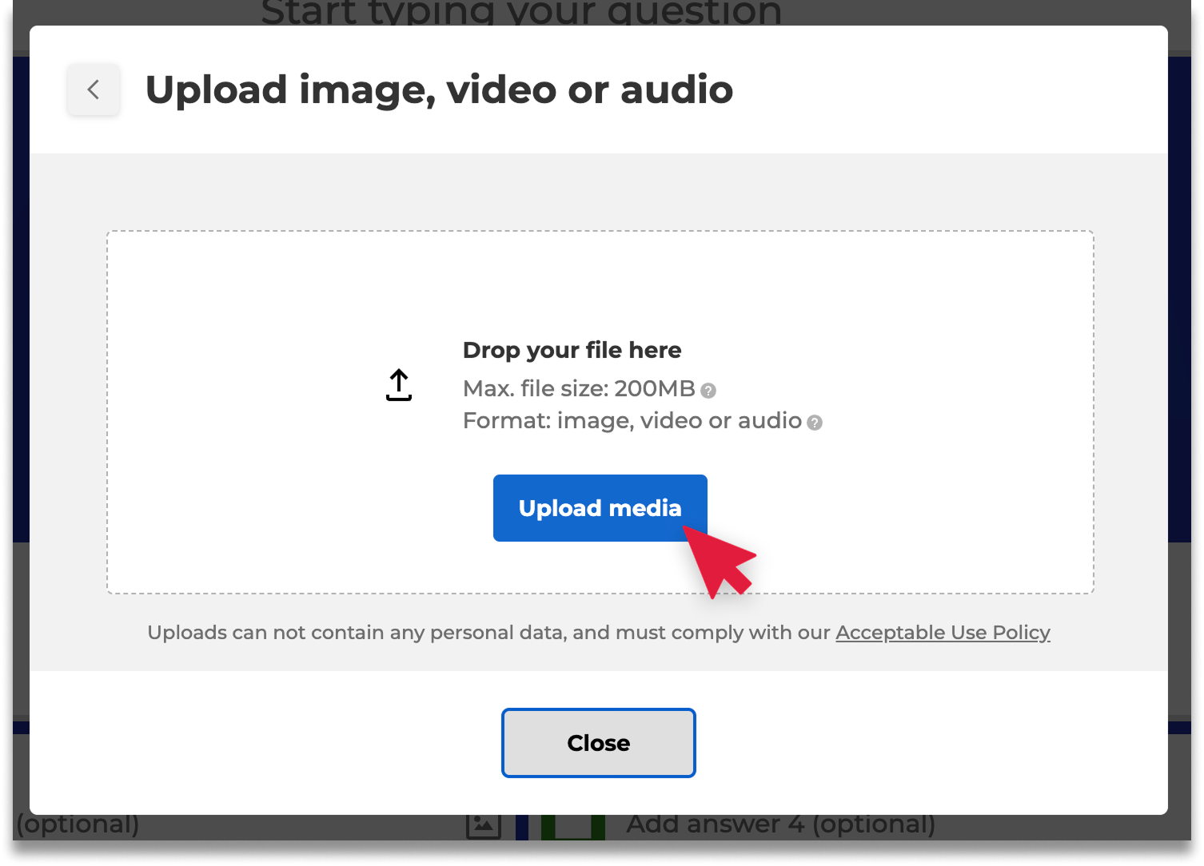Open the help tooltip next to supported formats
This screenshot has height=866, width=1204.
point(814,423)
